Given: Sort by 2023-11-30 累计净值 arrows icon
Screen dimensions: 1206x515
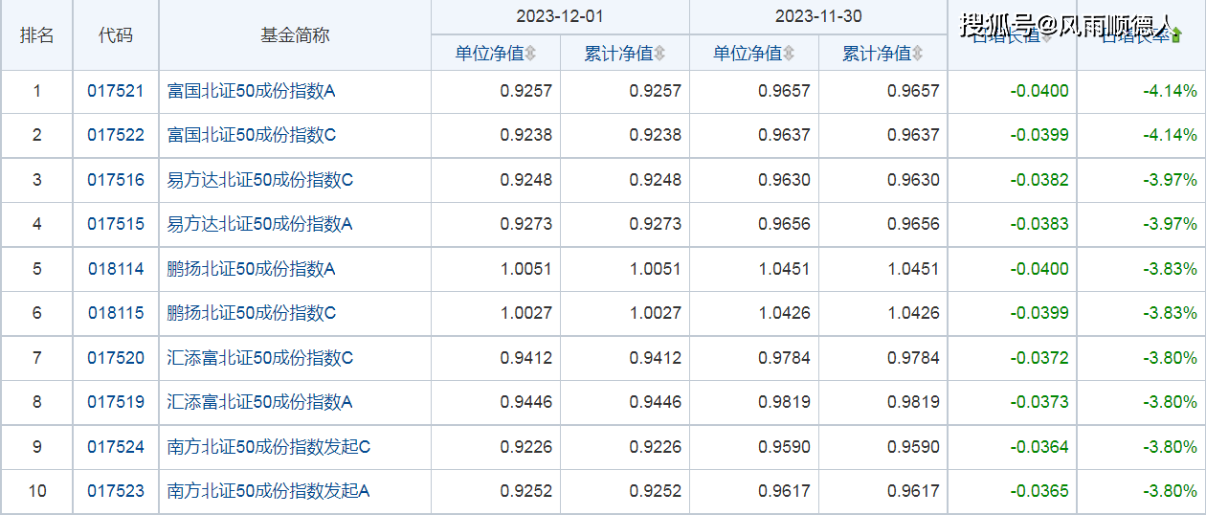Looking at the screenshot, I should click(918, 54).
